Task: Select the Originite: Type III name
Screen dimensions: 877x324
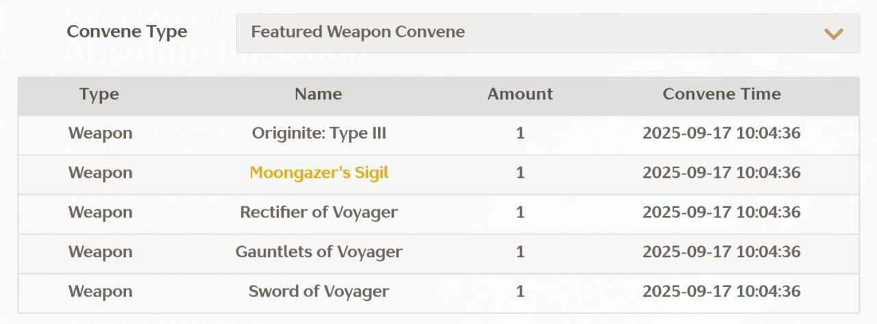Action: click(319, 133)
